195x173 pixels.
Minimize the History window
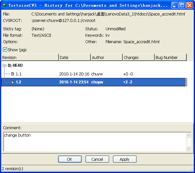174,5
